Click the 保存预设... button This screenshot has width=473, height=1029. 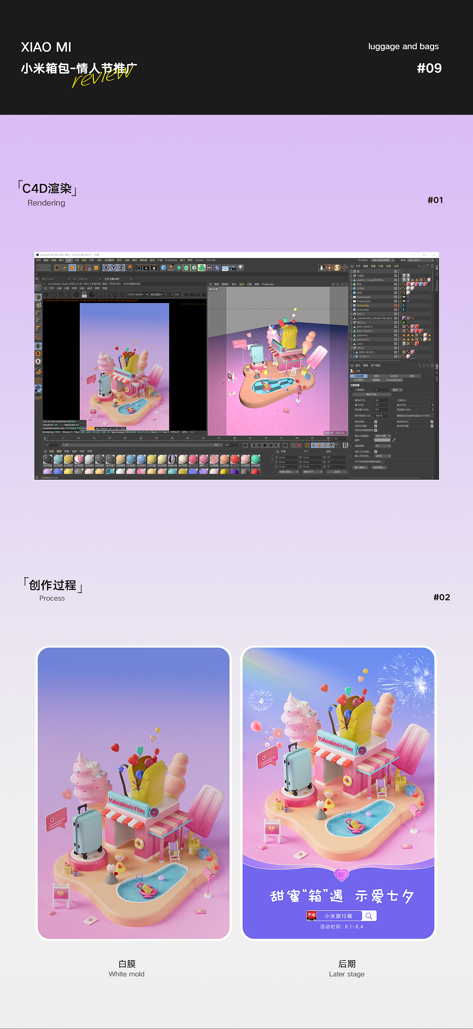(x=379, y=468)
